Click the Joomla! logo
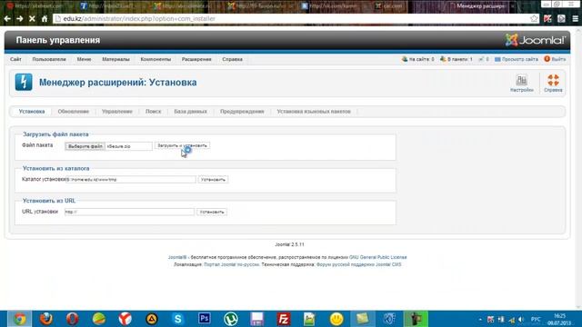This screenshot has width=582, height=327. pyautogui.click(x=536, y=40)
